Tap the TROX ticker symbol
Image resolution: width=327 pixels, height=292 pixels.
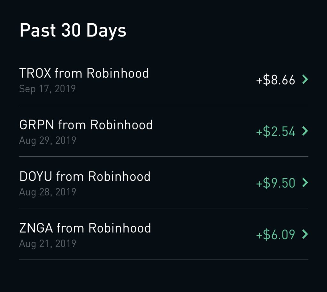pyautogui.click(x=35, y=73)
